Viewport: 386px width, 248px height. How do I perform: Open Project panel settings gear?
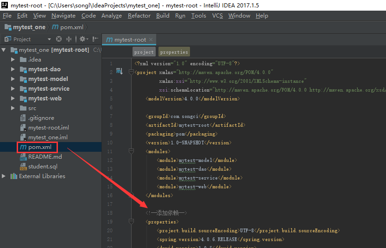tap(83, 39)
